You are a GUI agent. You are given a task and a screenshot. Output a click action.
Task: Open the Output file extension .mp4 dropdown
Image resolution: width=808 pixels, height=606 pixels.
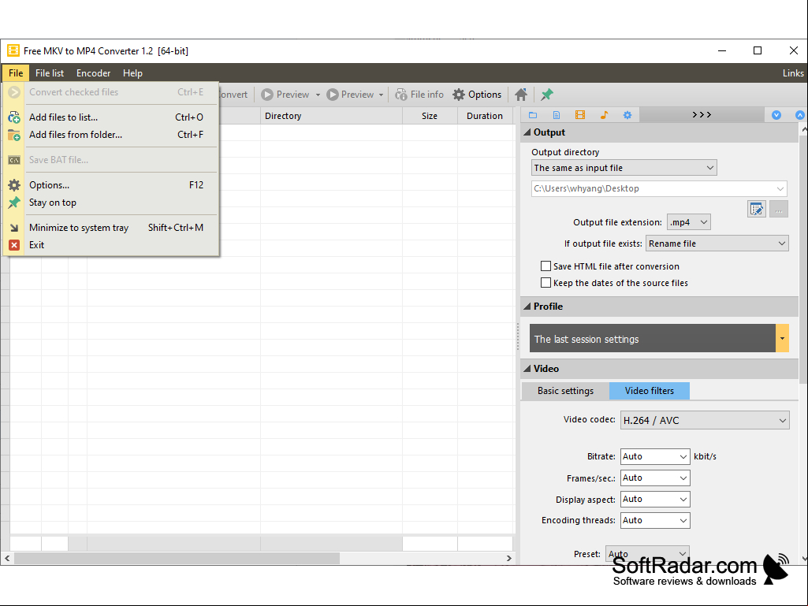(x=689, y=222)
